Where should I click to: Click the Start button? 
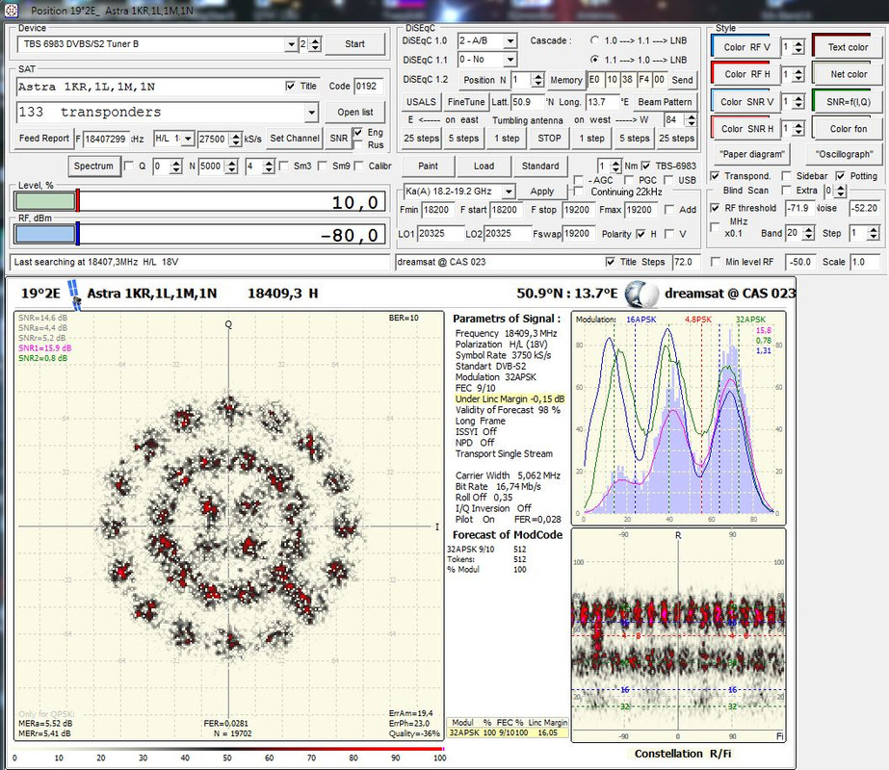tap(354, 44)
